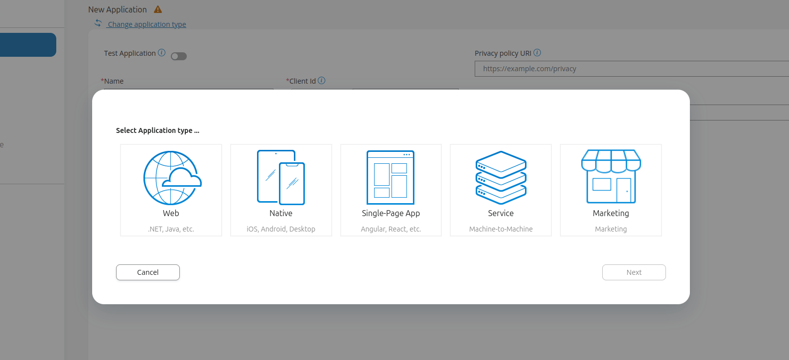Click the "Machine-to-Machine" caption

coord(501,229)
